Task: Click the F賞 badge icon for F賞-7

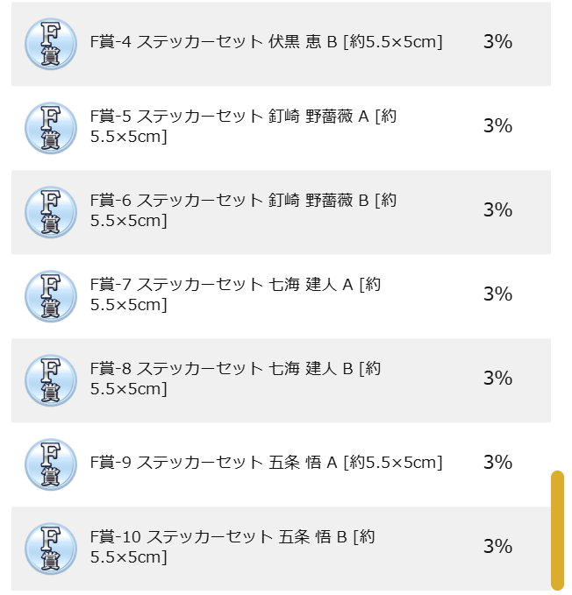Action: [x=51, y=296]
